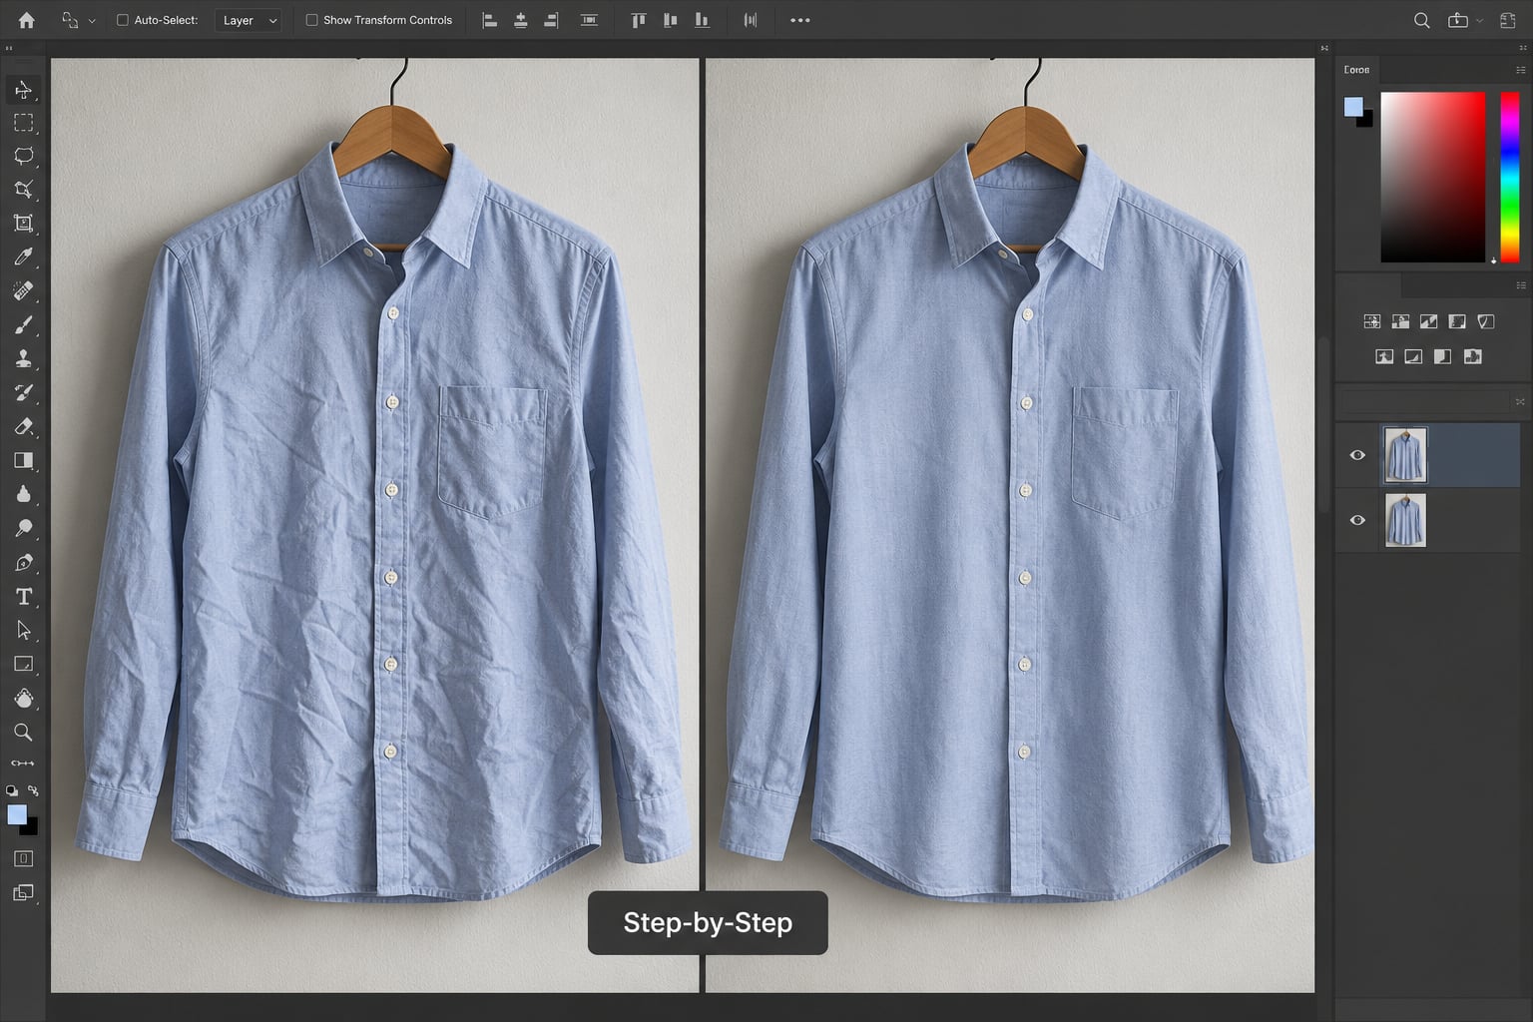Select the Type tool
The image size is (1533, 1022).
point(23,596)
